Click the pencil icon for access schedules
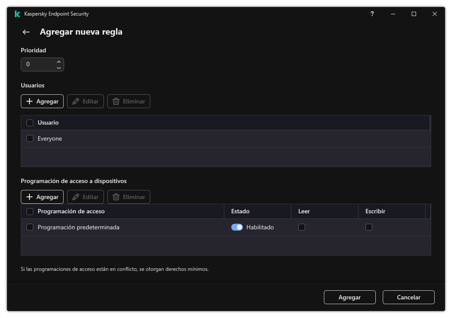Viewport: 452px width, 318px height. tap(85, 197)
